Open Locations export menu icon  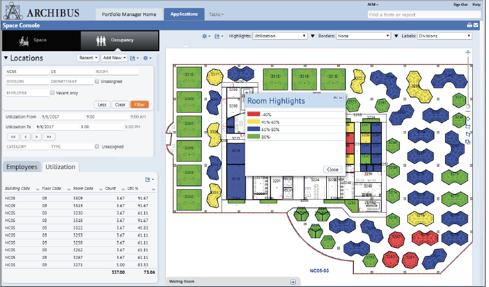[x=133, y=58]
